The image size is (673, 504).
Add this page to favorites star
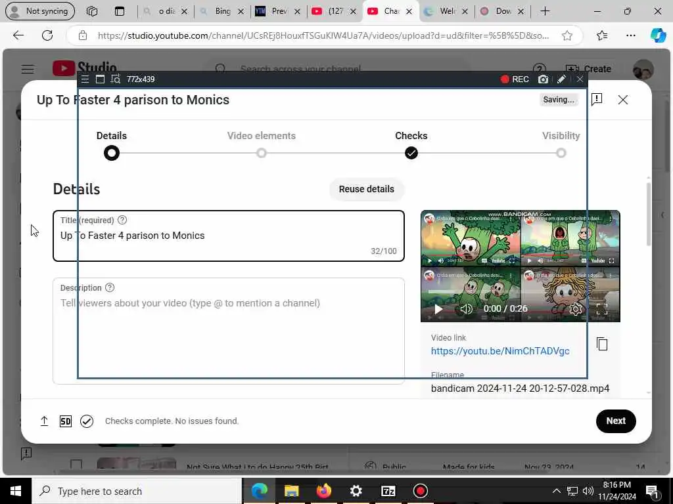[567, 35]
